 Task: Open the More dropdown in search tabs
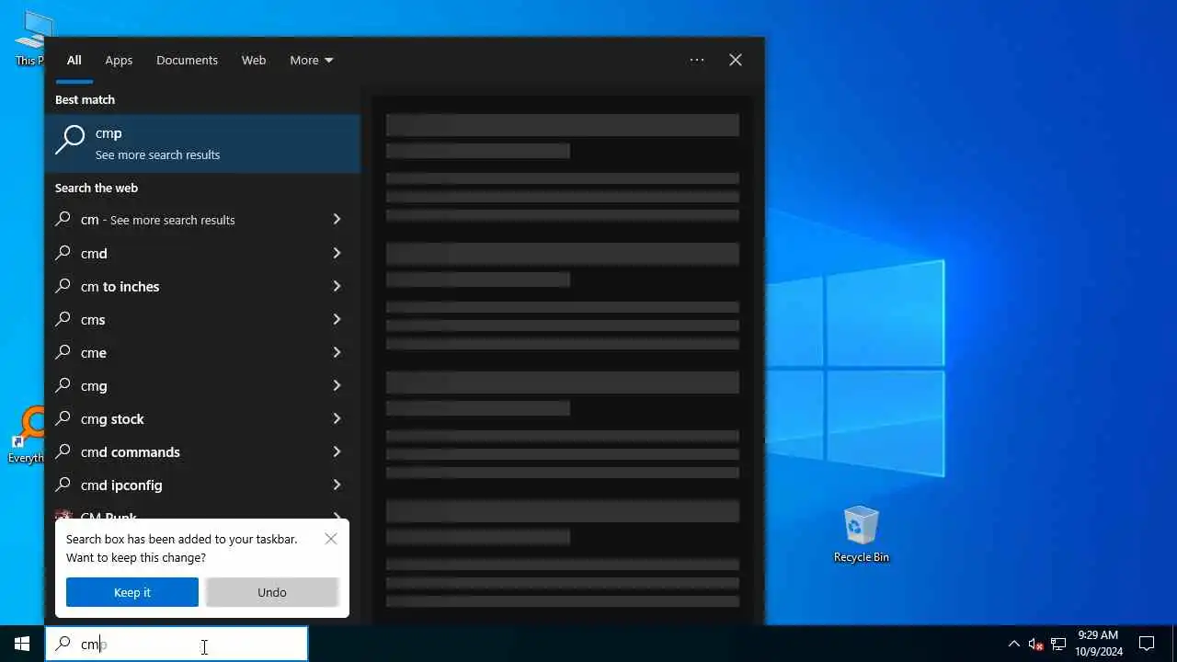tap(312, 60)
